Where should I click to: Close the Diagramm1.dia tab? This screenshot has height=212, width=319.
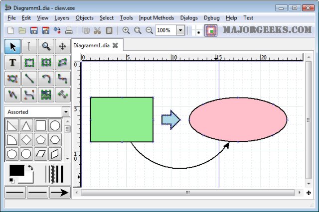click(x=115, y=45)
